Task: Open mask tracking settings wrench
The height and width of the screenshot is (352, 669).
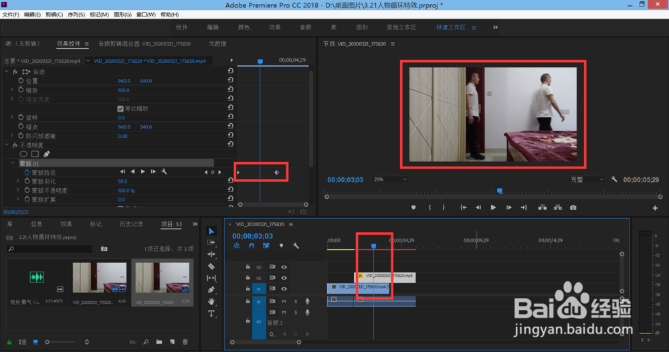Action: pos(164,171)
